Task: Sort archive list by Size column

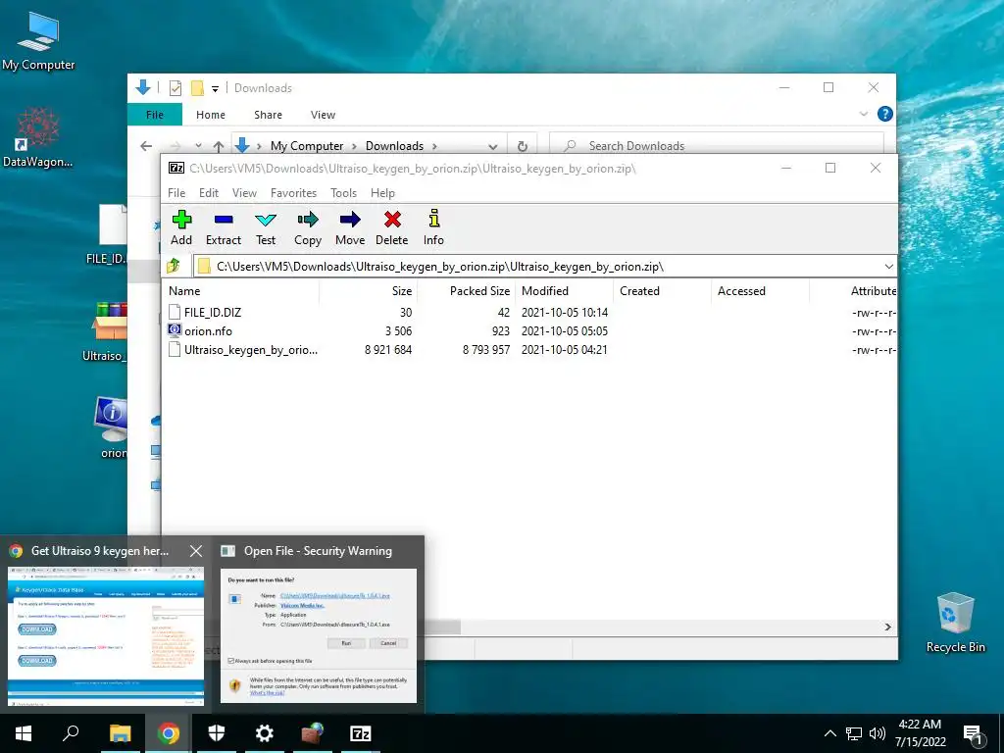Action: coord(369,290)
